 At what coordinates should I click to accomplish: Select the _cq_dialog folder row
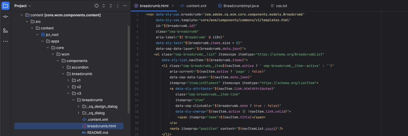click(x=69, y=113)
